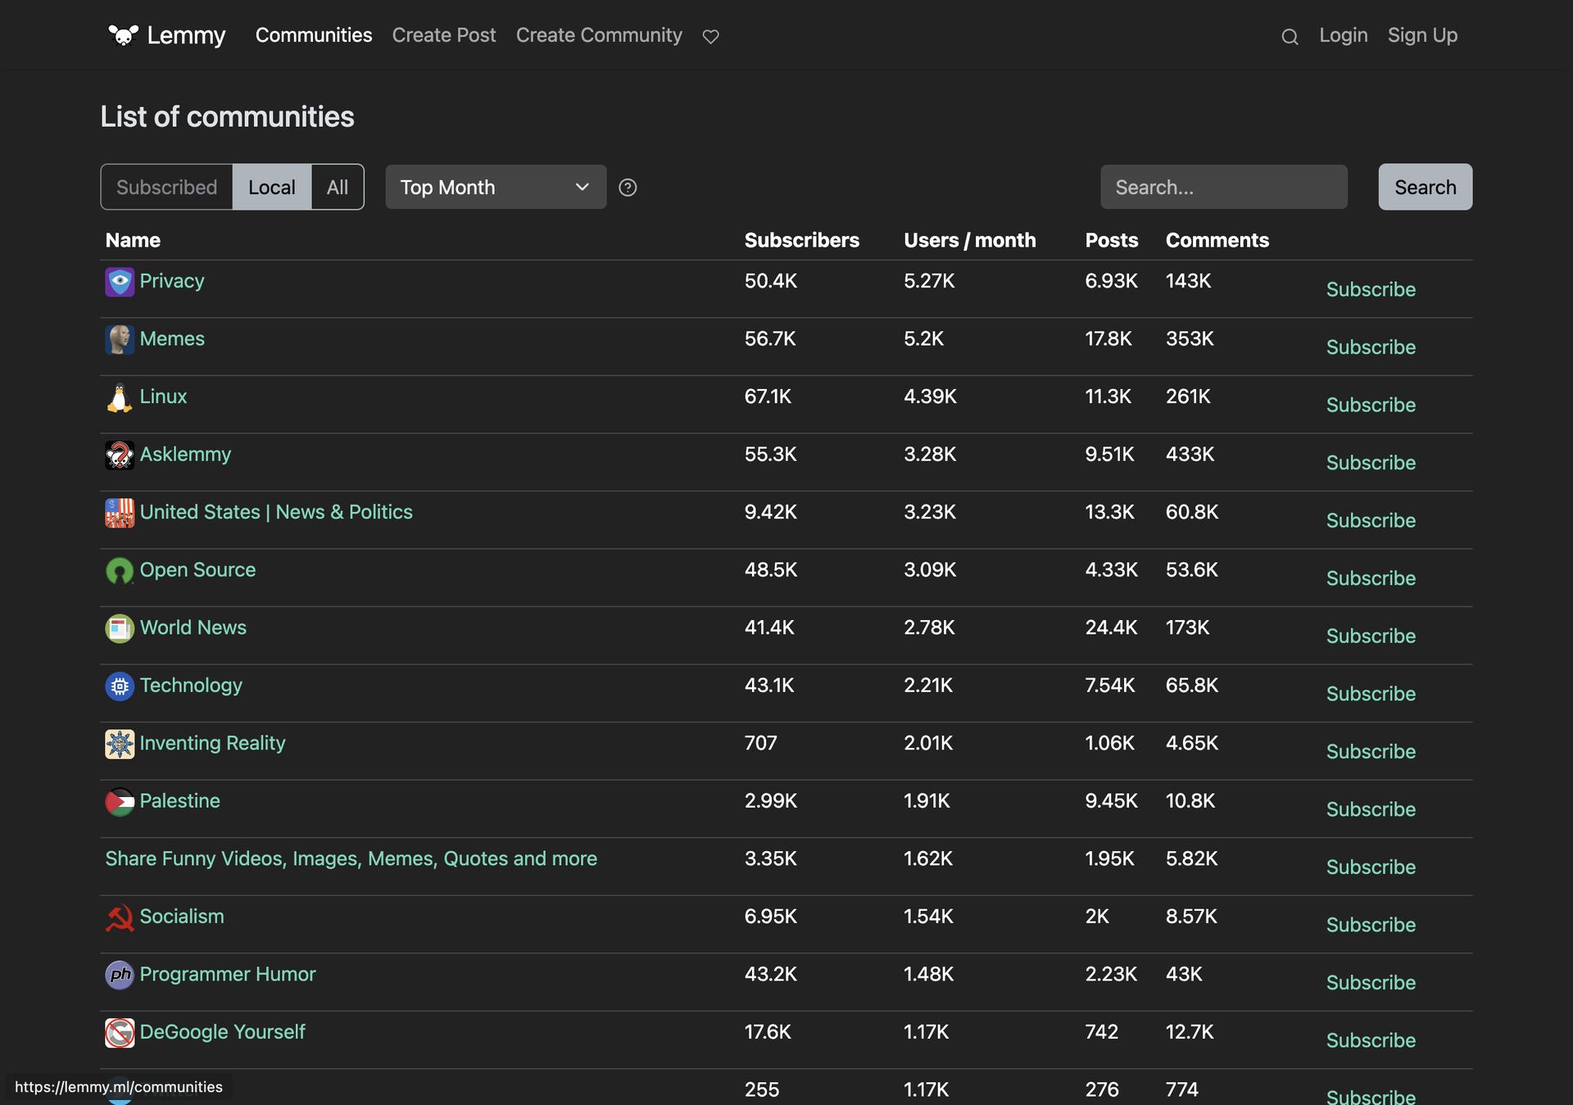Subscribe to the Open Source community
The image size is (1573, 1105).
(x=1371, y=578)
